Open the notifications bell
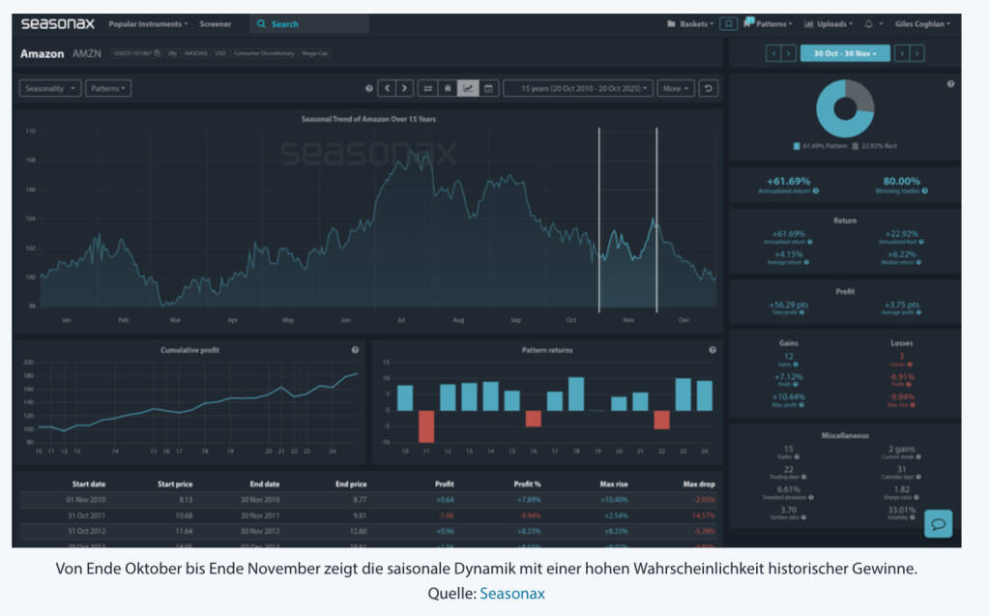The width and height of the screenshot is (990, 616). tap(868, 24)
